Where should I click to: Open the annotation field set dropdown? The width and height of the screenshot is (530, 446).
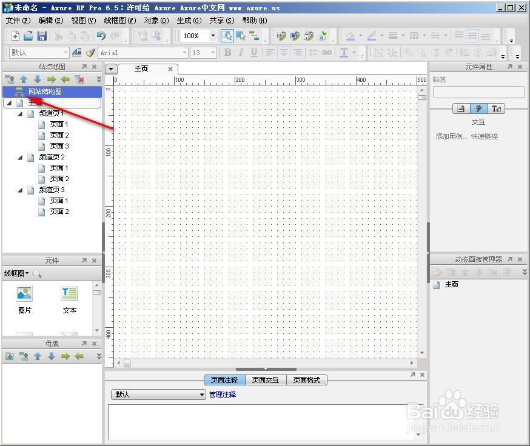tap(158, 394)
